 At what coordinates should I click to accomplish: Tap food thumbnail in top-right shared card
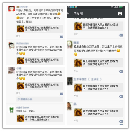[78, 26]
